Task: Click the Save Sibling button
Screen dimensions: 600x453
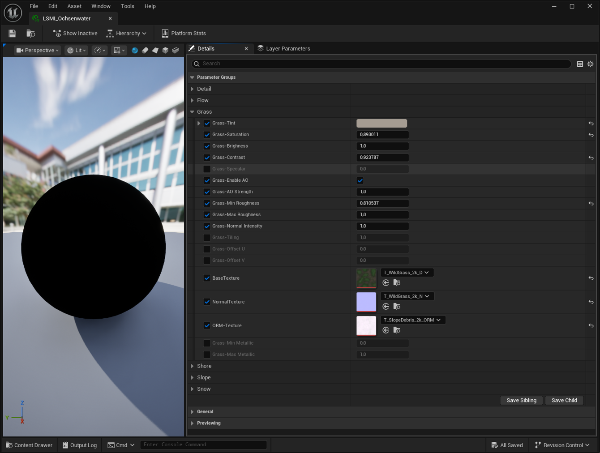Action: coord(521,401)
